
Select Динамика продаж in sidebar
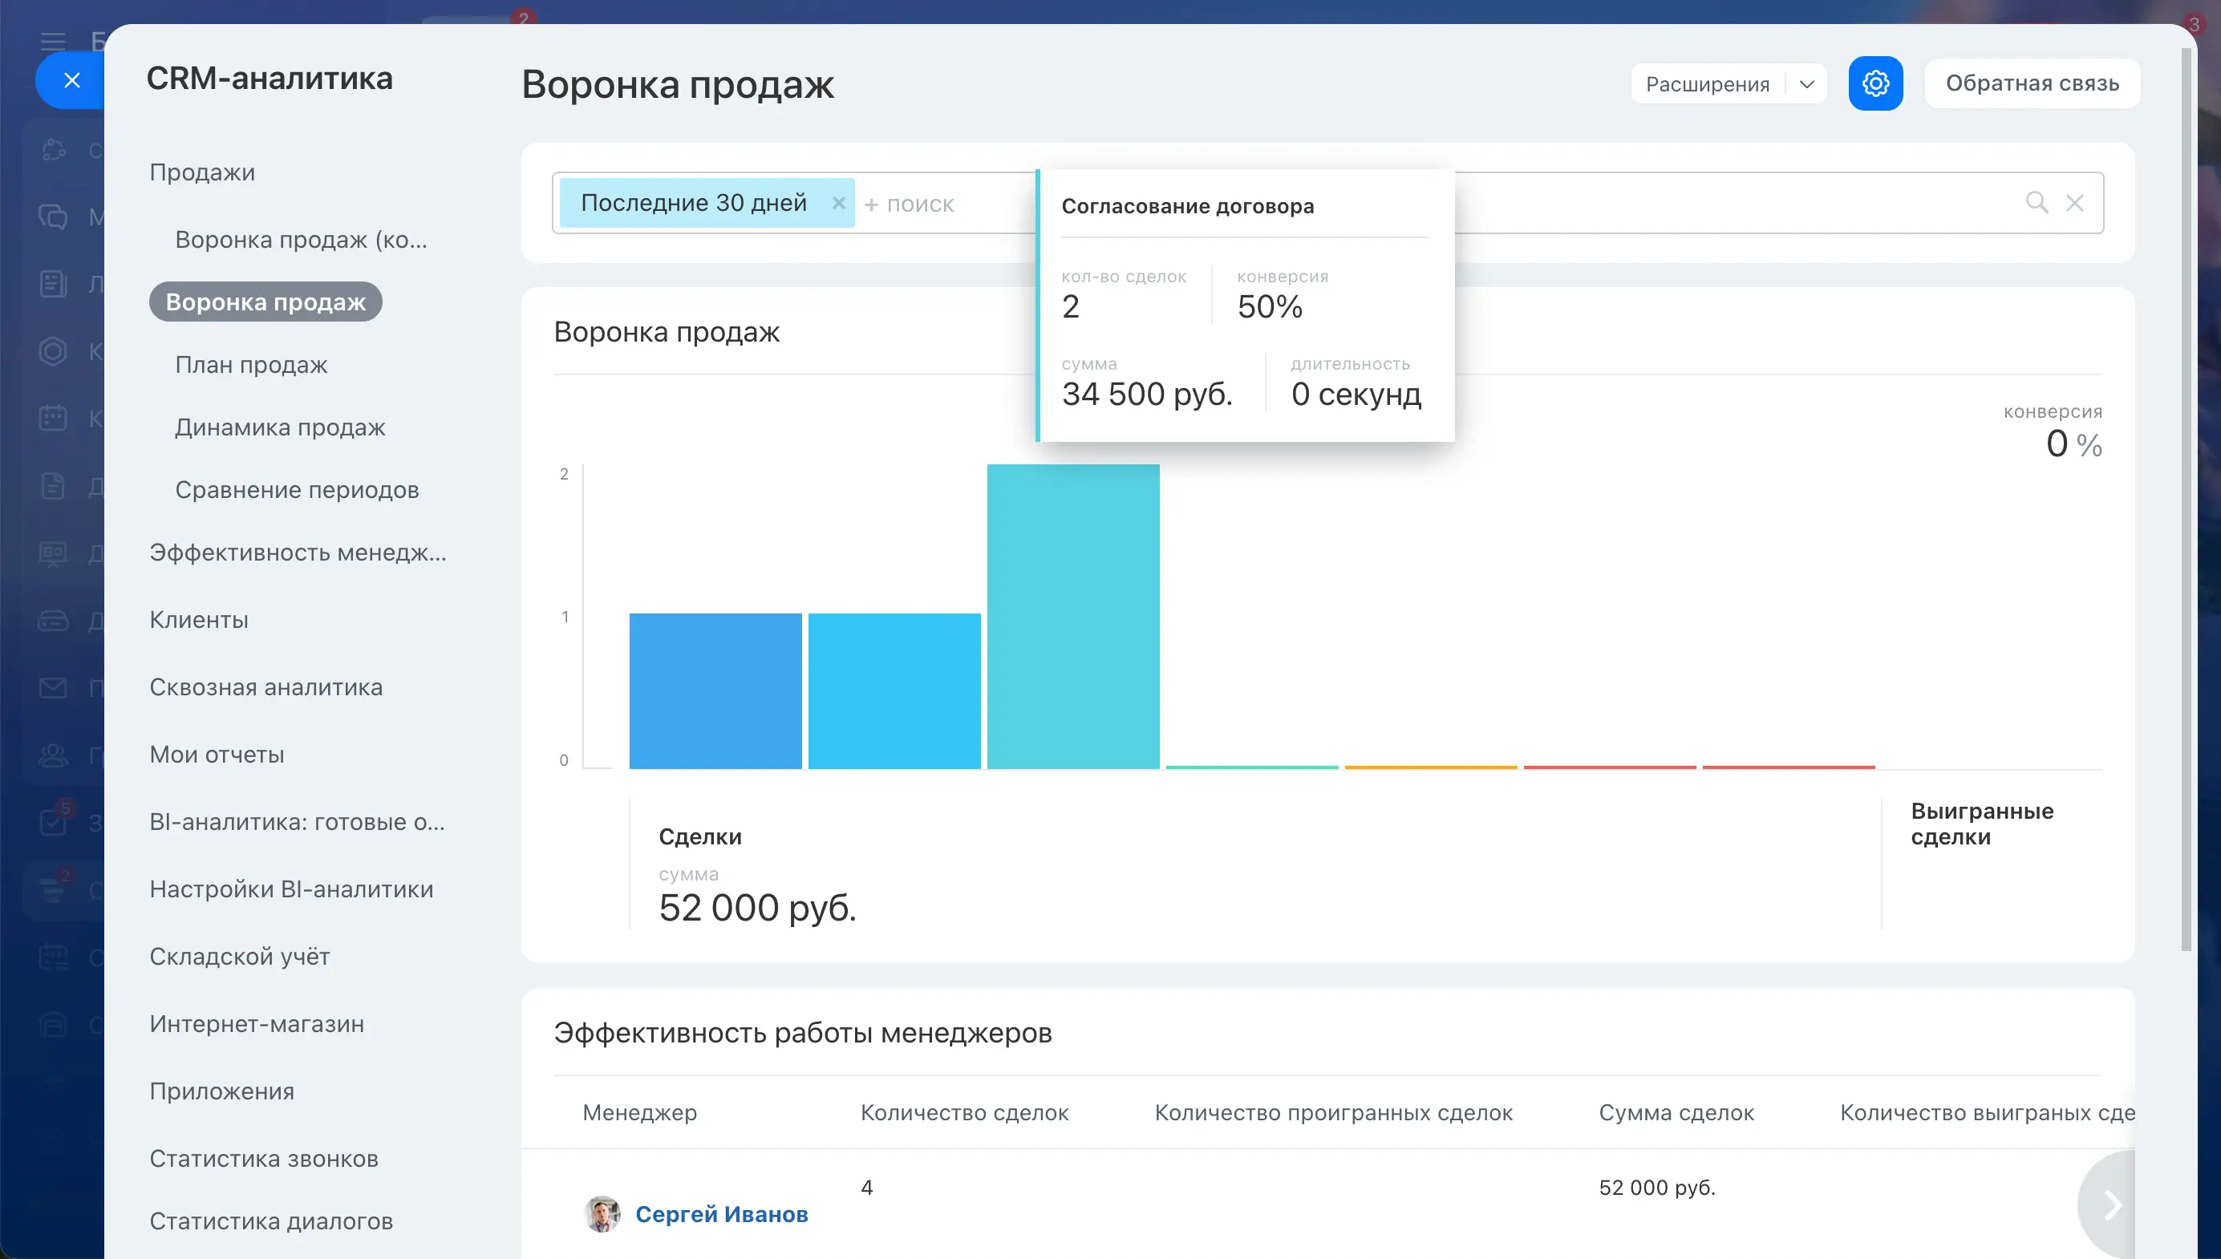[279, 427]
